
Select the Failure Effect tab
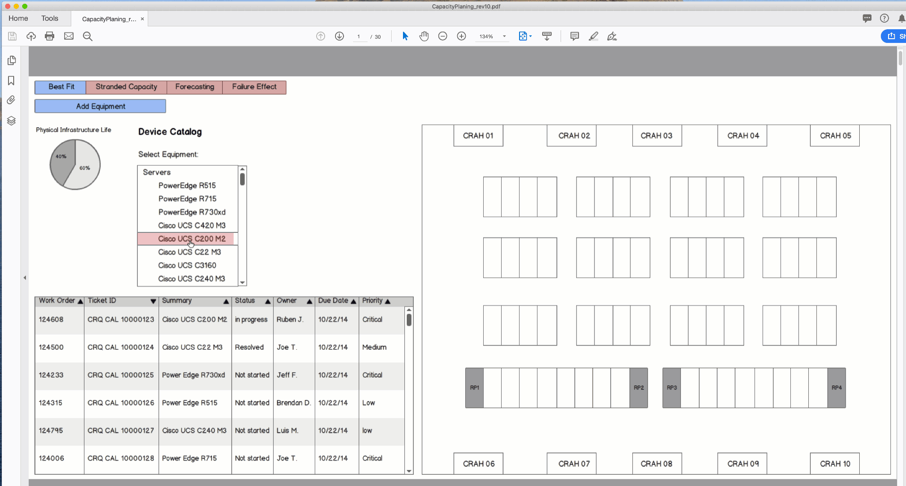[254, 87]
